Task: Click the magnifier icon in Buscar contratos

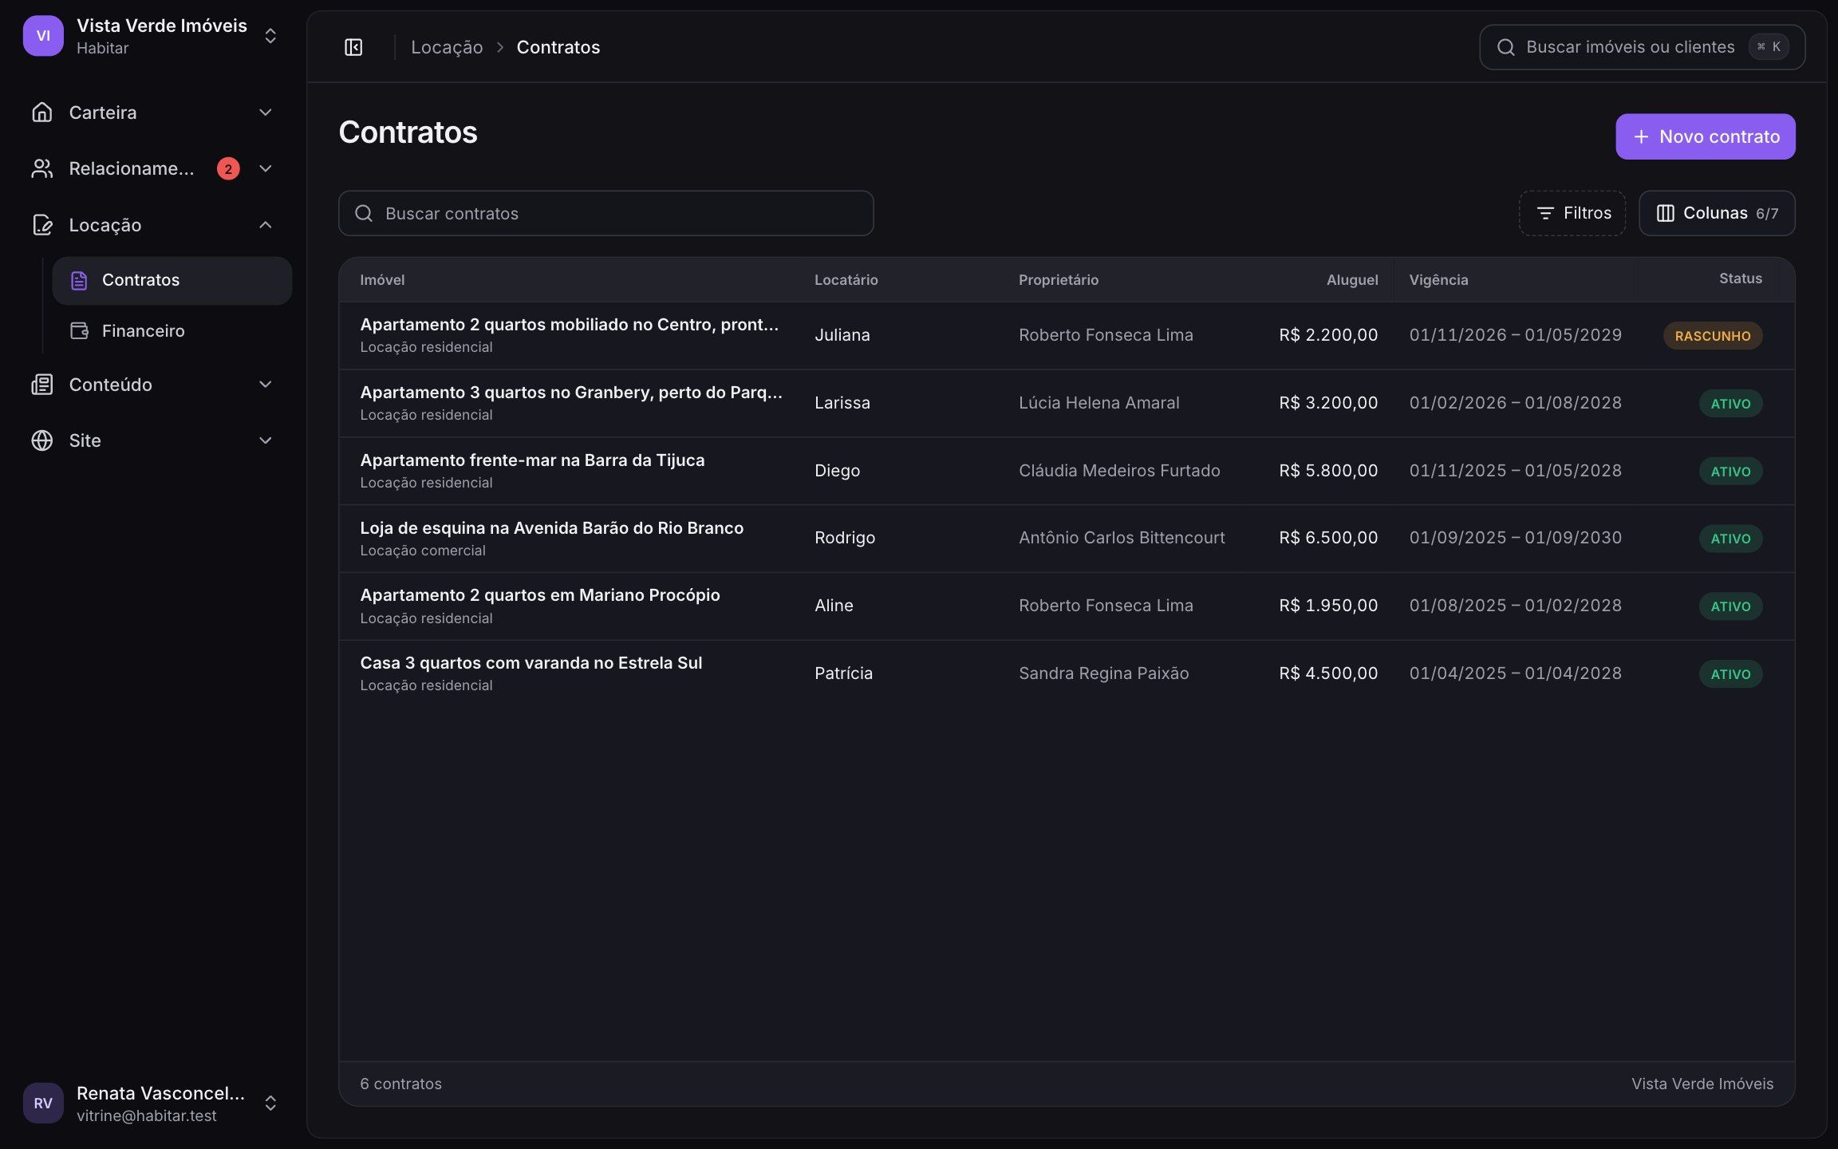Action: click(364, 213)
